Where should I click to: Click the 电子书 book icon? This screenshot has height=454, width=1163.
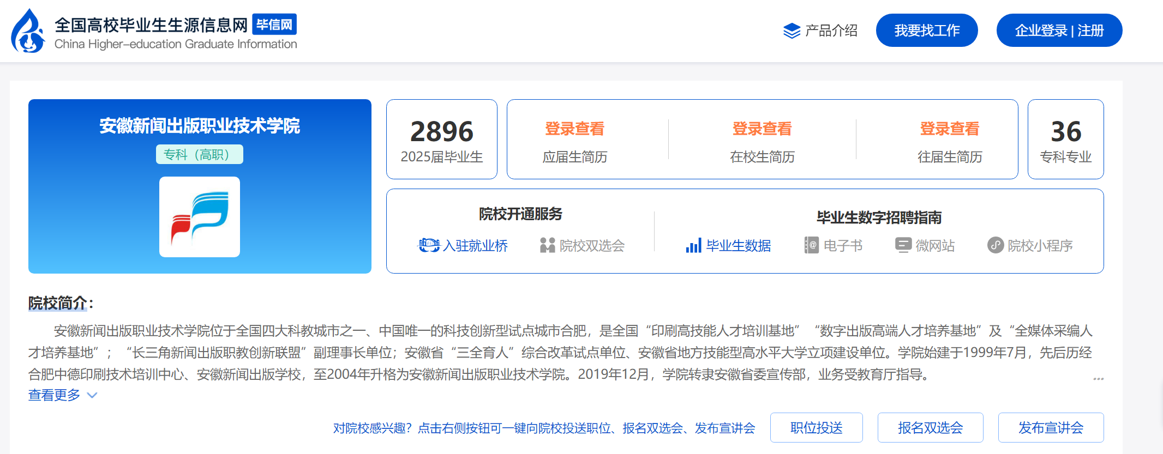(x=811, y=245)
